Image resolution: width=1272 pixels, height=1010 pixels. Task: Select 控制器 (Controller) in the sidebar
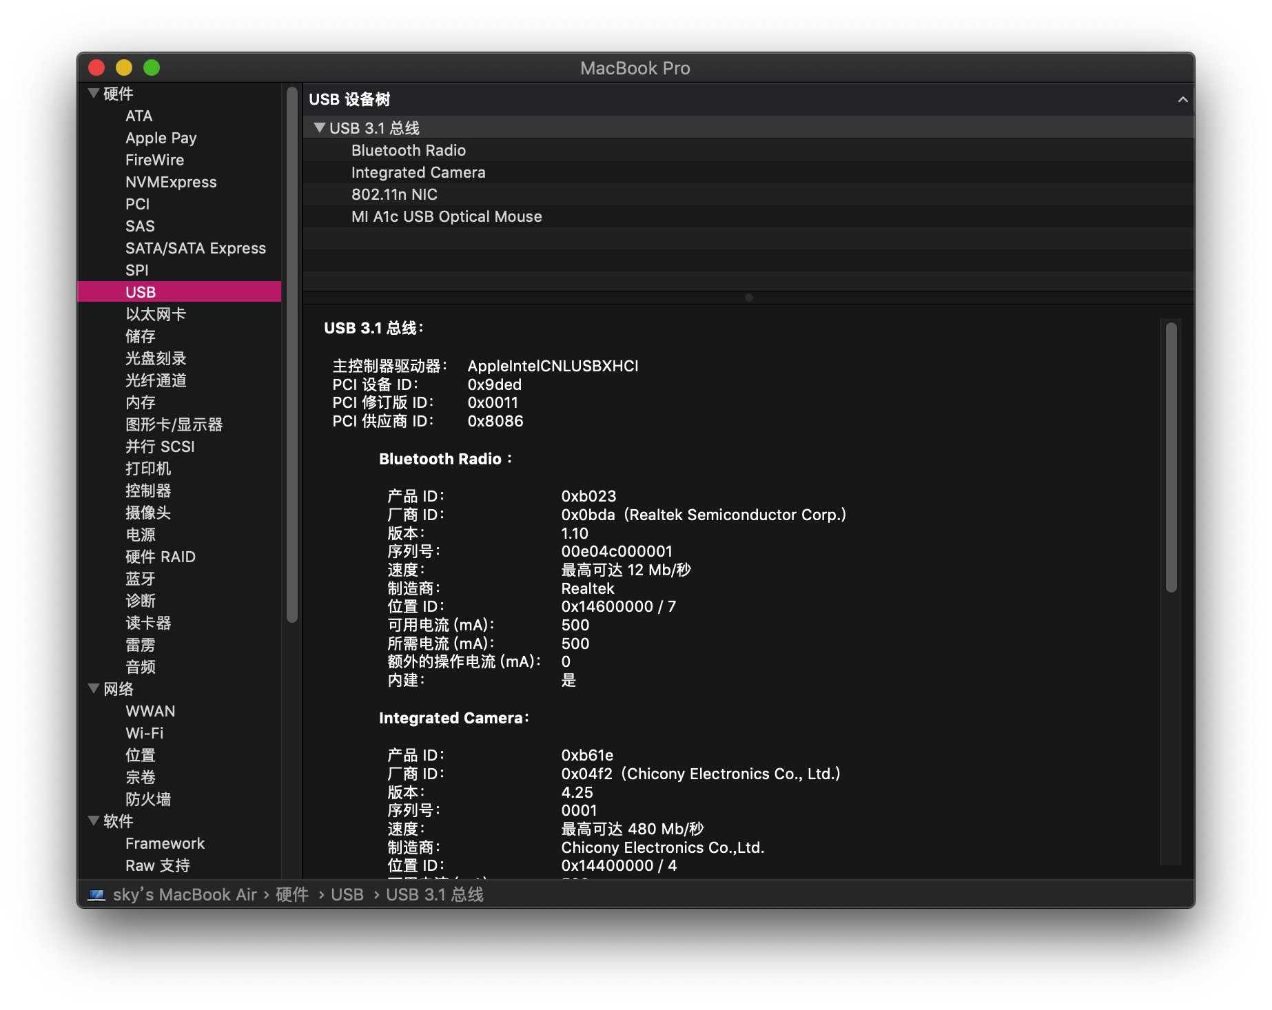148,491
